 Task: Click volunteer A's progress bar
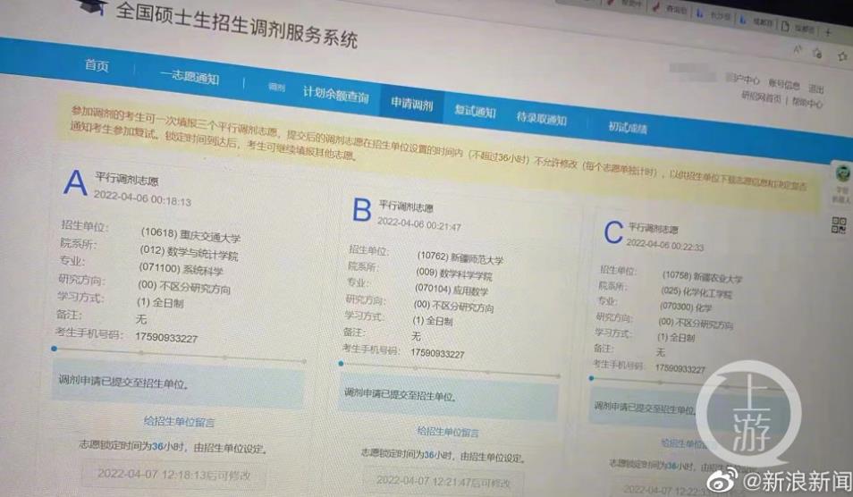(x=179, y=355)
